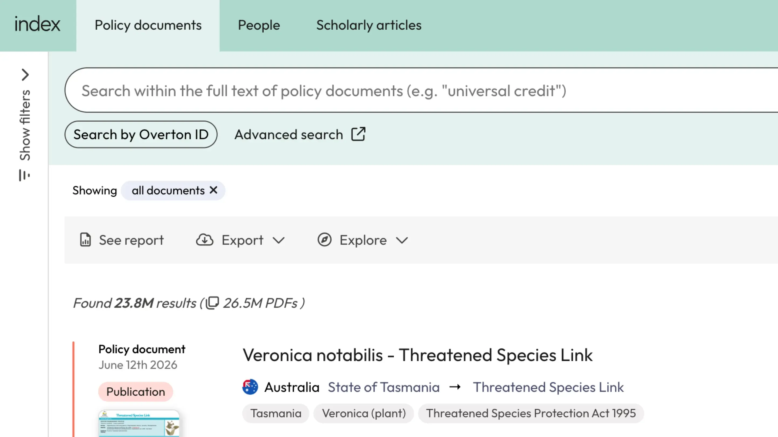Image resolution: width=778 pixels, height=437 pixels.
Task: Click the See report document icon
Action: click(85, 240)
